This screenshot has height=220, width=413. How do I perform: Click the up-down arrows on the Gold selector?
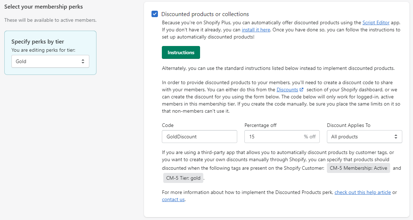pos(83,61)
